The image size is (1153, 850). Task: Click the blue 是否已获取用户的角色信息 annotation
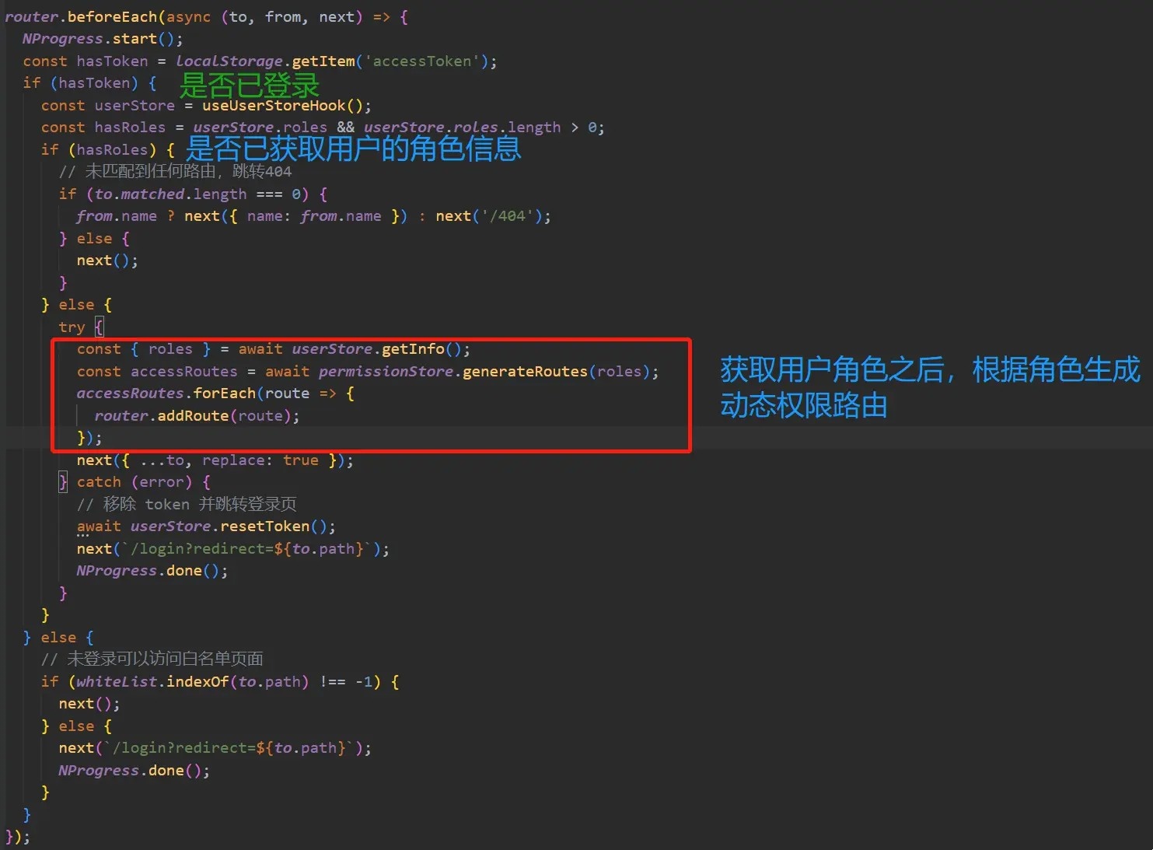click(x=353, y=148)
